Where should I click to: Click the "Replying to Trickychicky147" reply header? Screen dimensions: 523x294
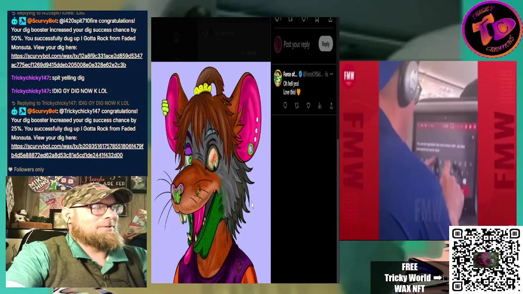[x=70, y=103]
